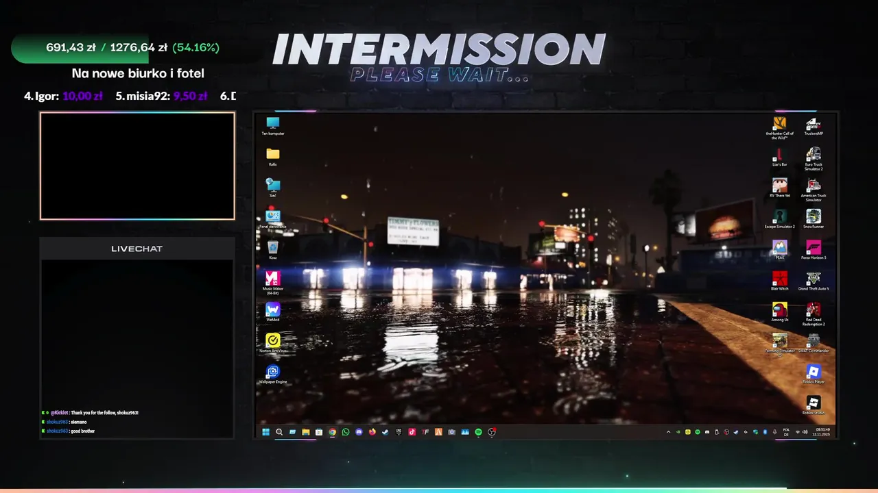878x493 pixels.
Task: Launch Euro Truck Simulator 2 shortcut
Action: 814,159
